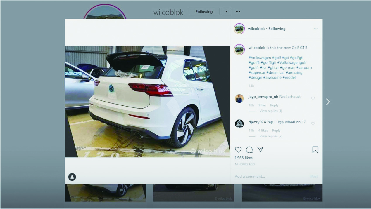Like djezzy974's comment with its heart

pyautogui.click(x=313, y=124)
